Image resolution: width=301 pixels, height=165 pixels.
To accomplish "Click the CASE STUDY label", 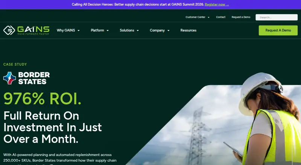I will point(15,64).
